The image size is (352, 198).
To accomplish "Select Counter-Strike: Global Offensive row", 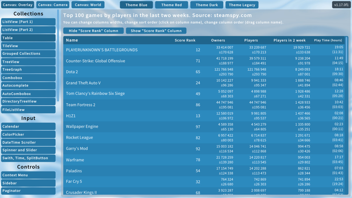I will (x=204, y=61).
